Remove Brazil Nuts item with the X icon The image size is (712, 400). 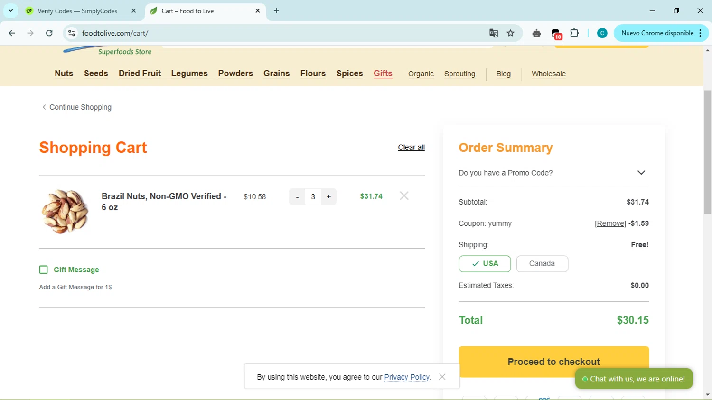coord(404,196)
